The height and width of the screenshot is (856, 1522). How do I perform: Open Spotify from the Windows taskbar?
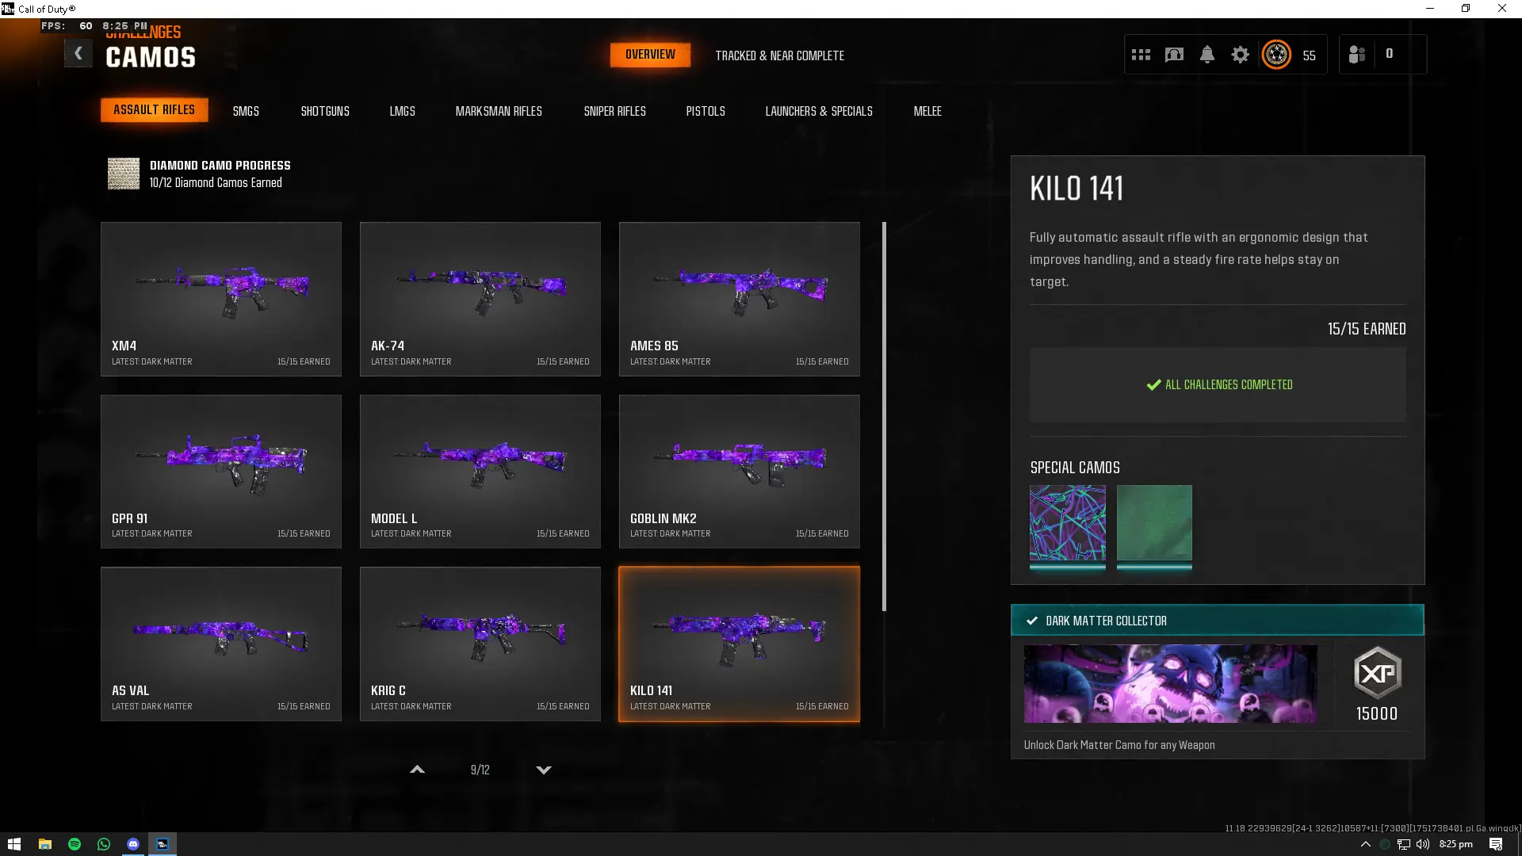coord(75,844)
